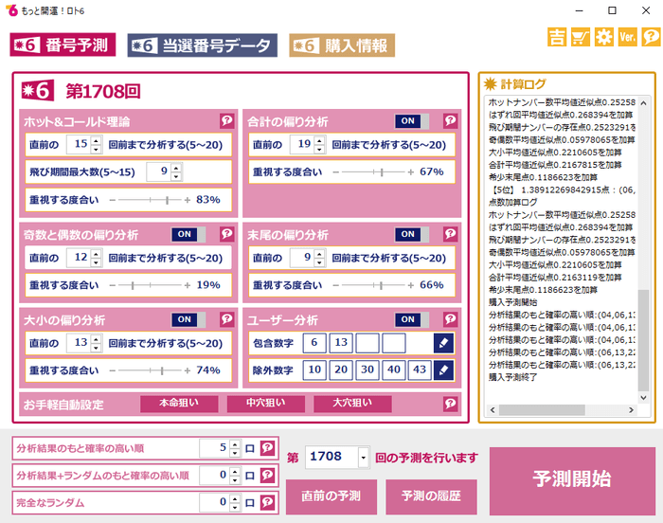Toggle 合計の偏り分析 ON switch

(412, 121)
